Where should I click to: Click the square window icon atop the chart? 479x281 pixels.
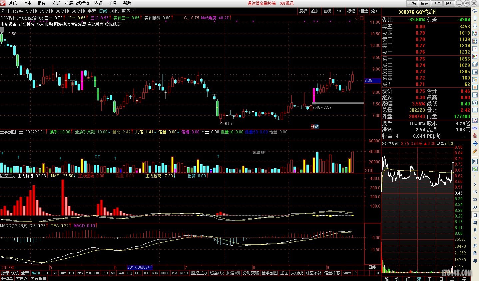point(362,18)
